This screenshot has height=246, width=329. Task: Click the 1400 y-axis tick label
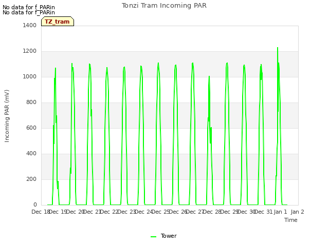coord(30,25)
